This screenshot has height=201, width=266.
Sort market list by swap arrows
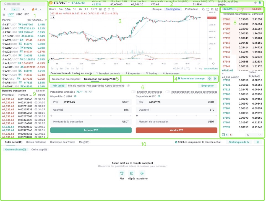tap(46, 20)
